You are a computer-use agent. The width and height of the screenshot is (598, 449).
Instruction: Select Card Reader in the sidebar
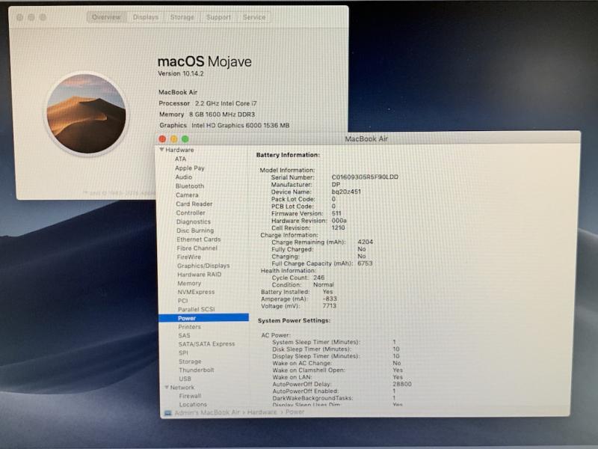pyautogui.click(x=194, y=204)
